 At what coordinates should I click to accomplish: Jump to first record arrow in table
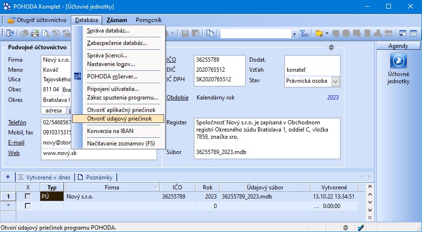tap(370, 187)
